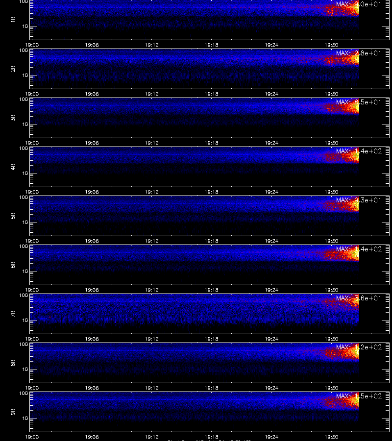Click the 100 y-axis tick label of 6R
The height and width of the screenshot is (441, 392).
pos(24,246)
